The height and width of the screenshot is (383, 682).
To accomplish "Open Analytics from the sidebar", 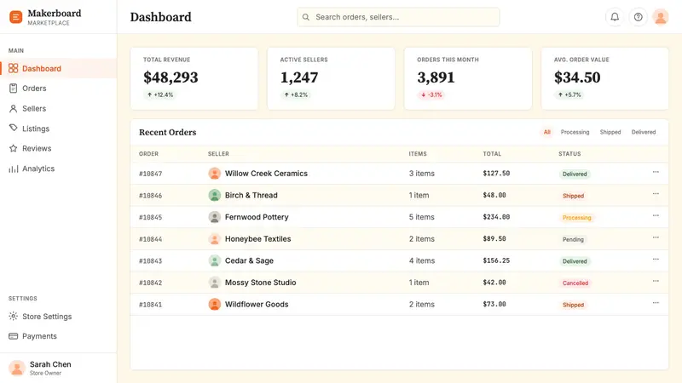I will click(58, 169).
